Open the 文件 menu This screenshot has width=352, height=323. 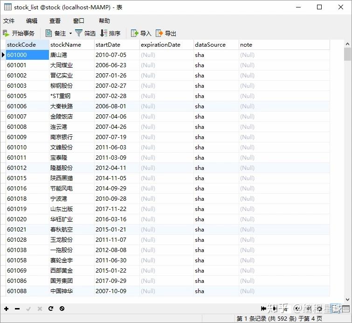click(9, 21)
